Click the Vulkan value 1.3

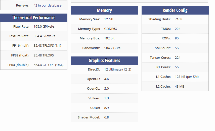(x=106, y=98)
